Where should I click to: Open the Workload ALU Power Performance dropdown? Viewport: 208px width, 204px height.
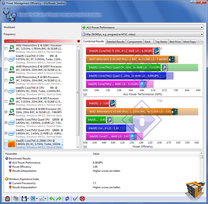click(142, 28)
